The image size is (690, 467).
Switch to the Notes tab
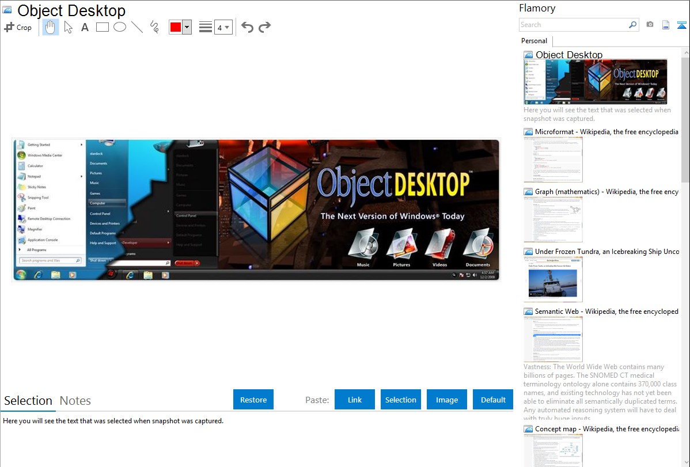[x=75, y=401]
